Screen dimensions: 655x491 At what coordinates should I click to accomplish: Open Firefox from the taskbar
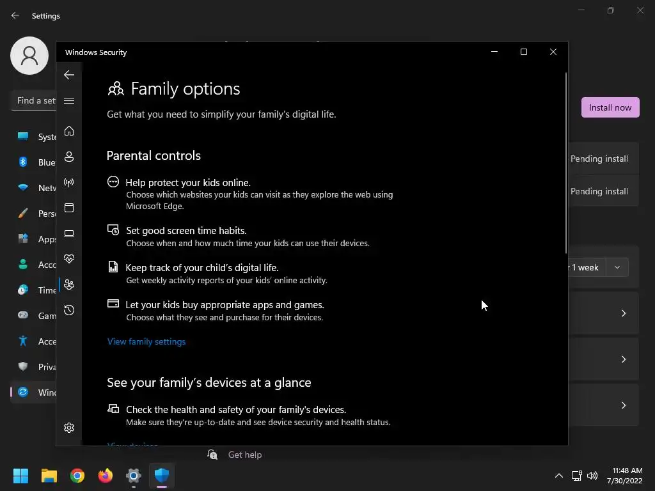[x=106, y=476]
